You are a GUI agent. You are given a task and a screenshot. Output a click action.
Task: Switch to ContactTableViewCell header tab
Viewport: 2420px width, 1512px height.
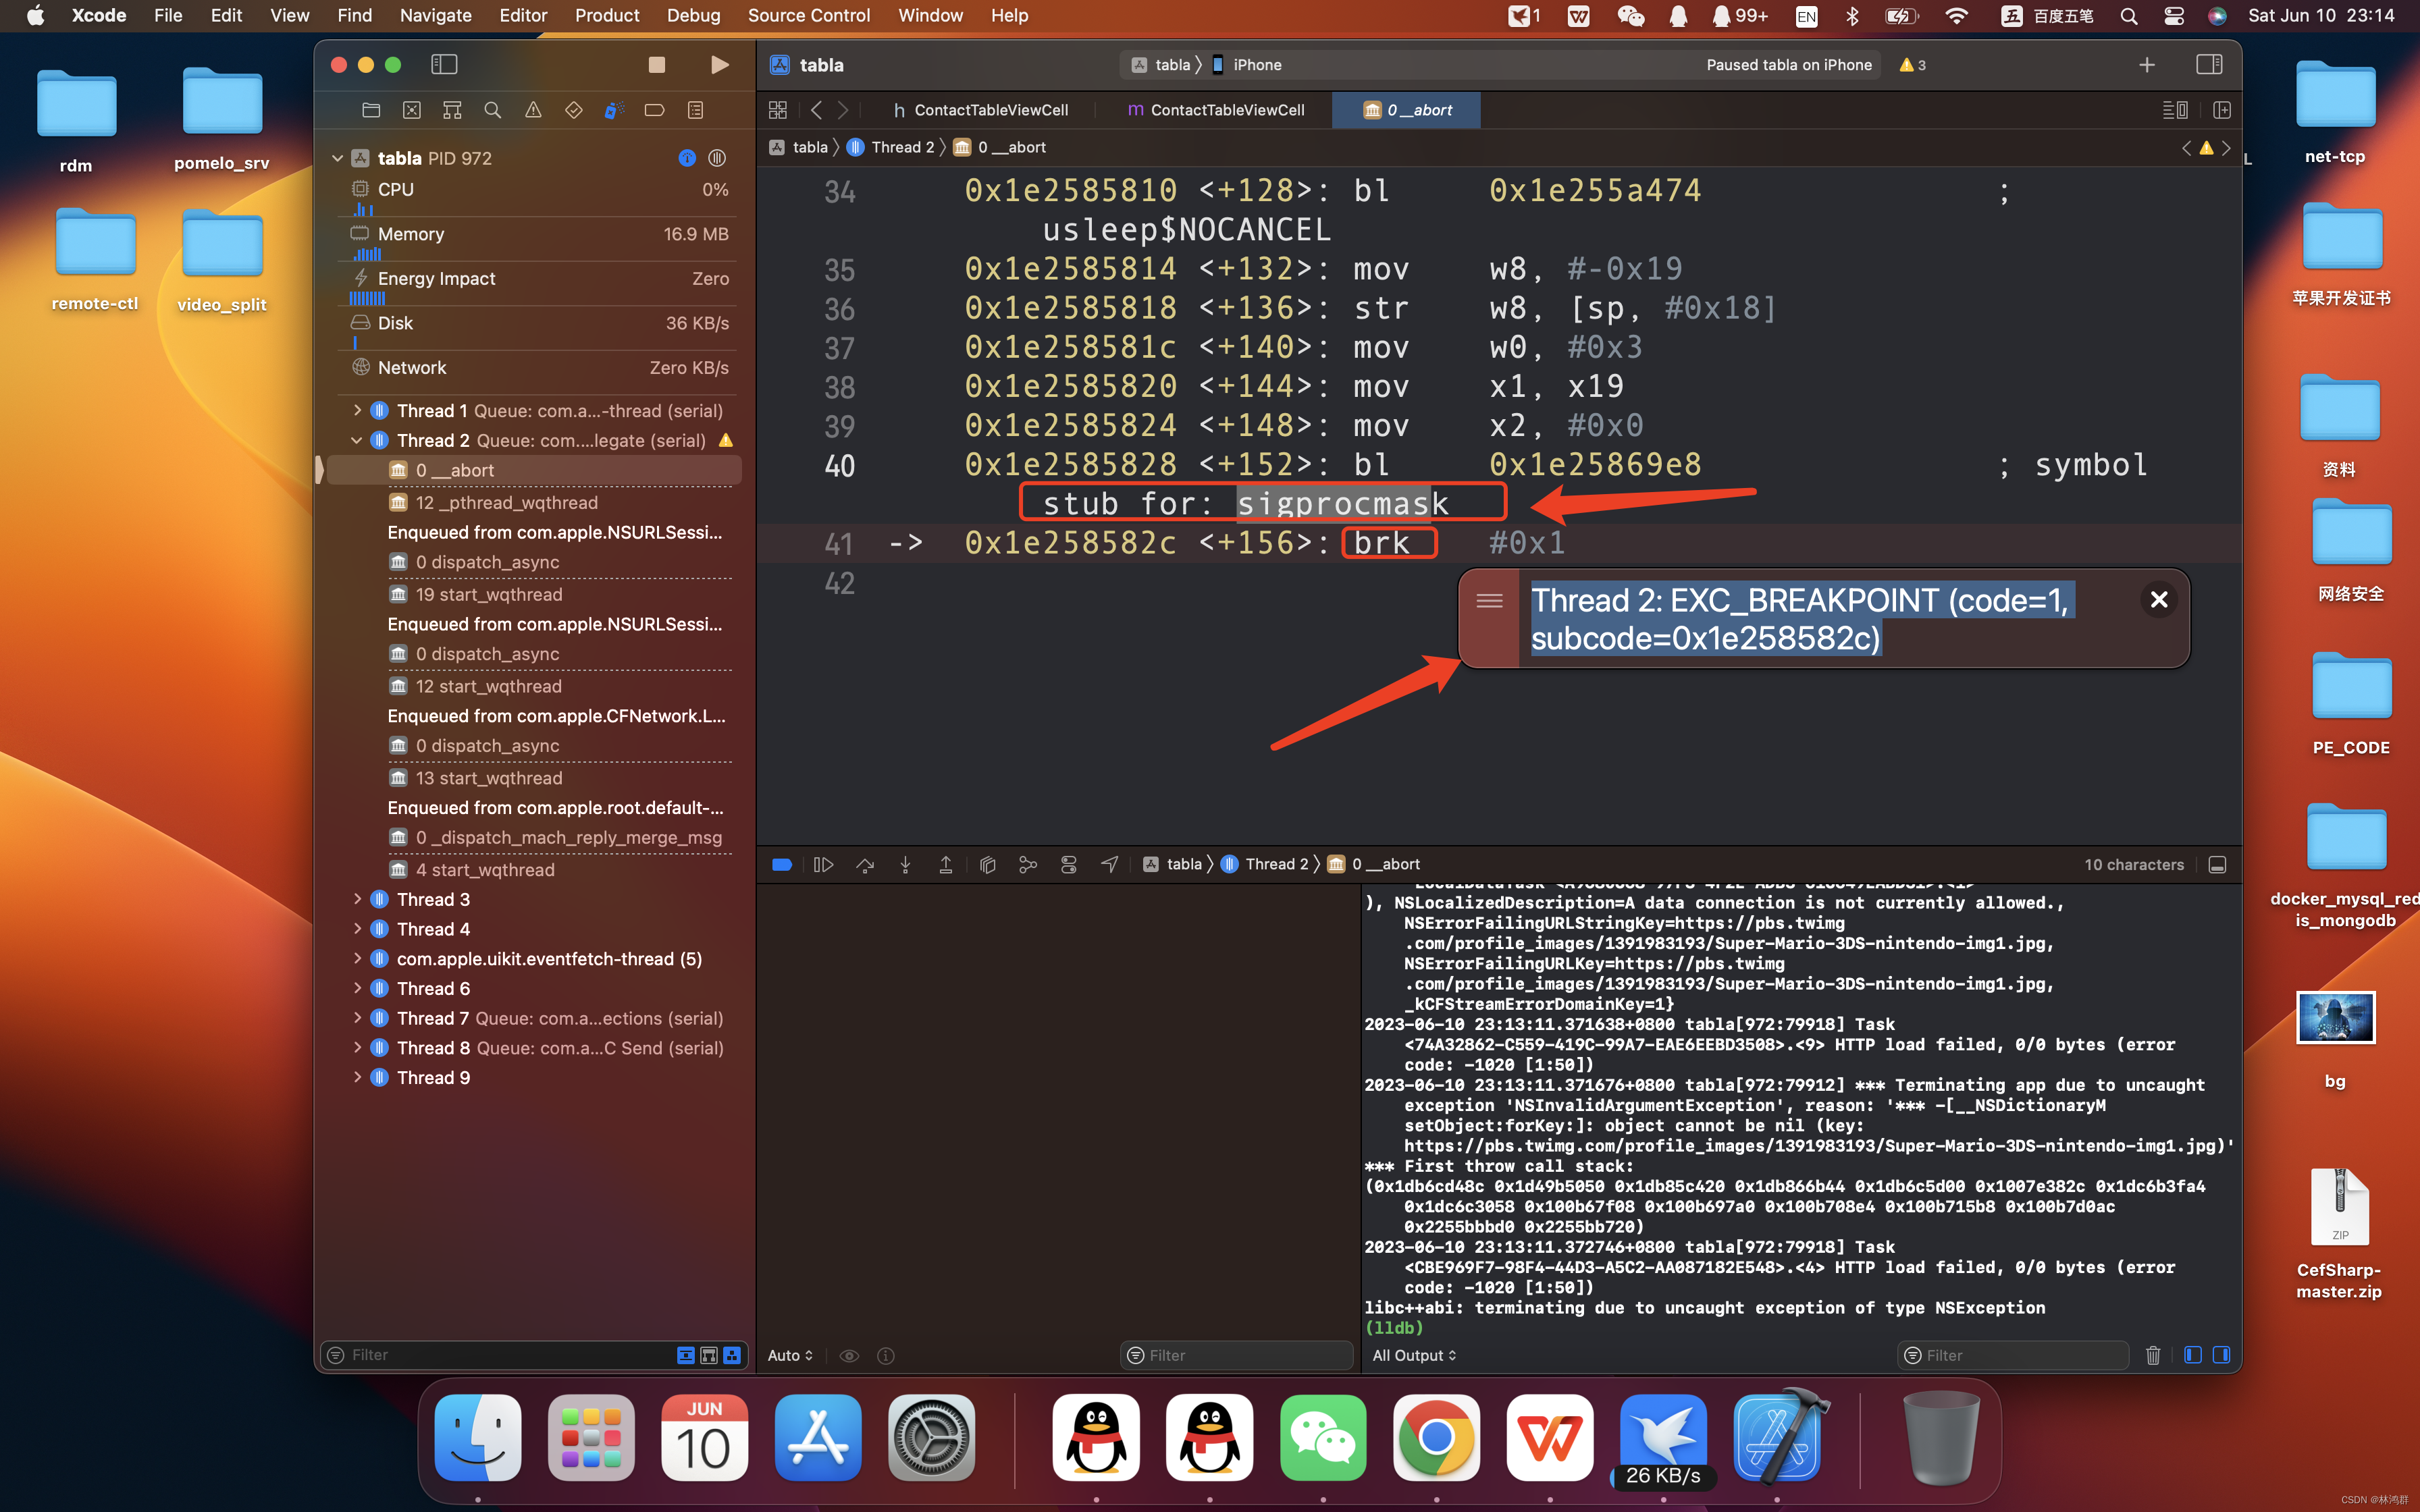point(980,110)
